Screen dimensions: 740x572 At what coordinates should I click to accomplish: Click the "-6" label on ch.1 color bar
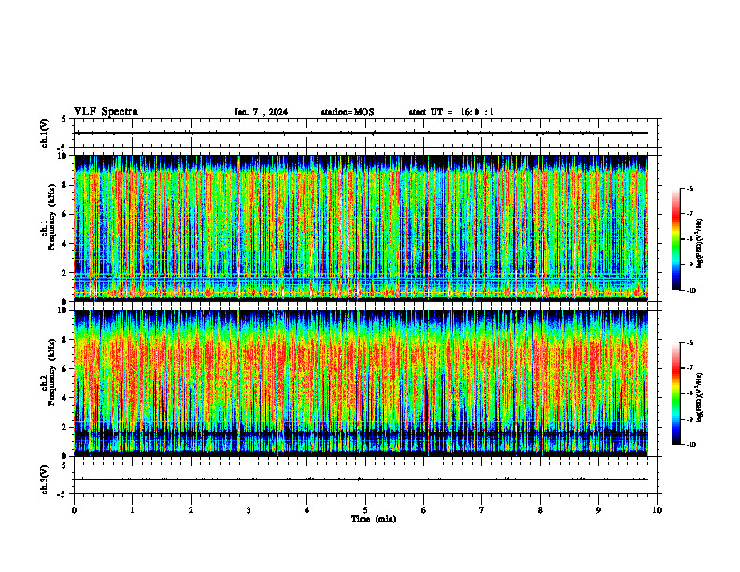[x=690, y=189]
